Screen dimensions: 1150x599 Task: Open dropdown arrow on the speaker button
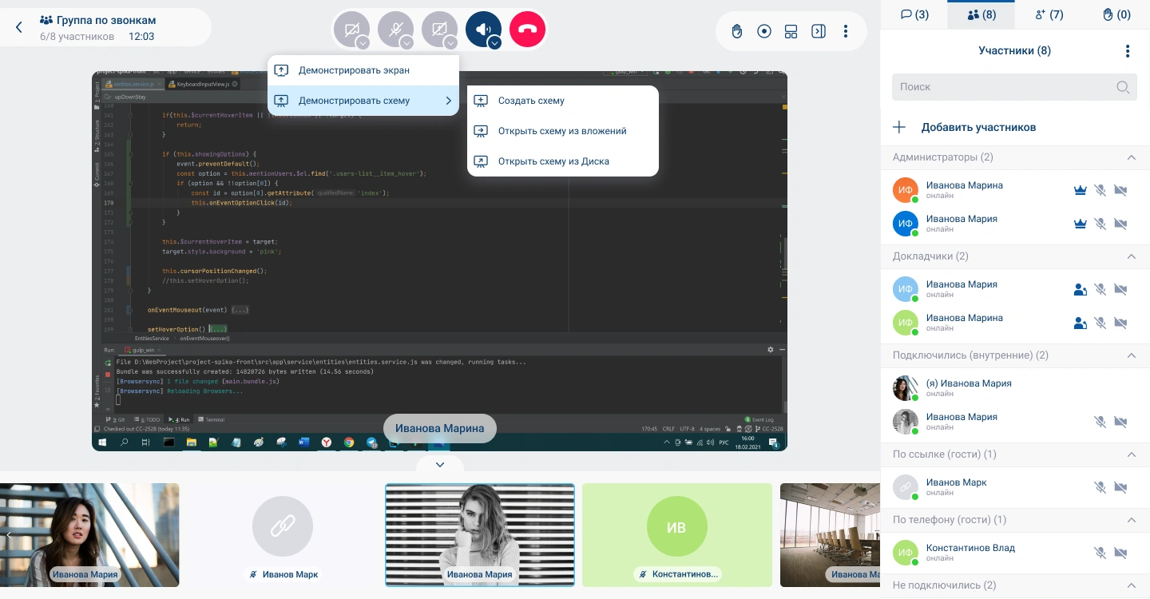(x=494, y=43)
